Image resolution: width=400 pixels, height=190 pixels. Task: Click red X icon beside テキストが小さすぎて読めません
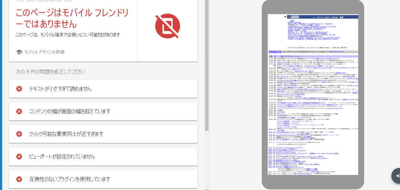click(19, 89)
